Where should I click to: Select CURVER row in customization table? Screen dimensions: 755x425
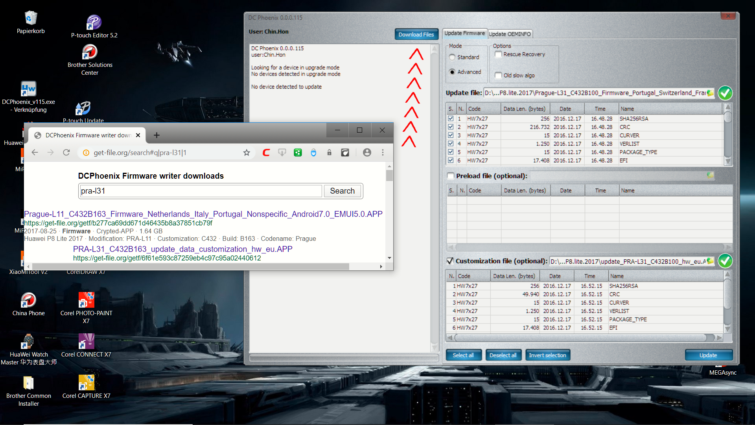tap(584, 303)
